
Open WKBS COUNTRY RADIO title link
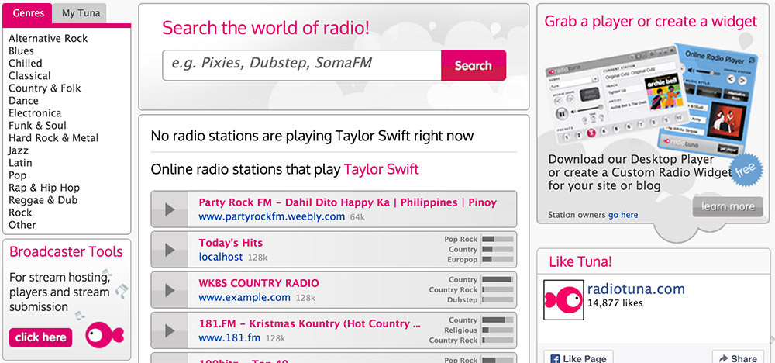click(259, 283)
